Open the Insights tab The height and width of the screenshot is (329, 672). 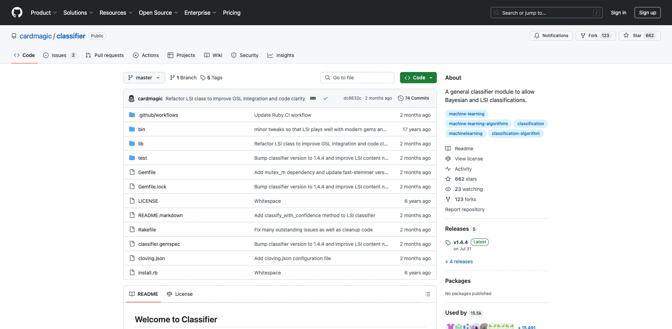(x=281, y=55)
